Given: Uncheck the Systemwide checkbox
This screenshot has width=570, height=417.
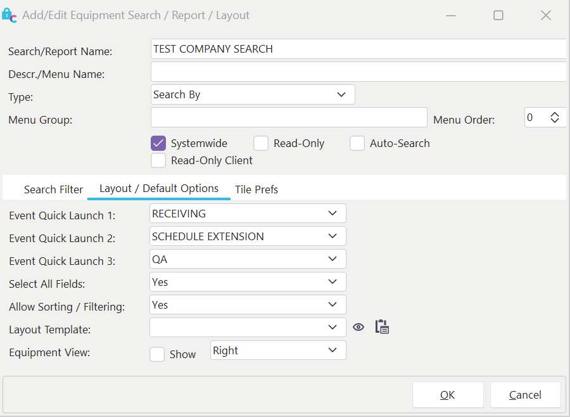Looking at the screenshot, I should tap(158, 143).
